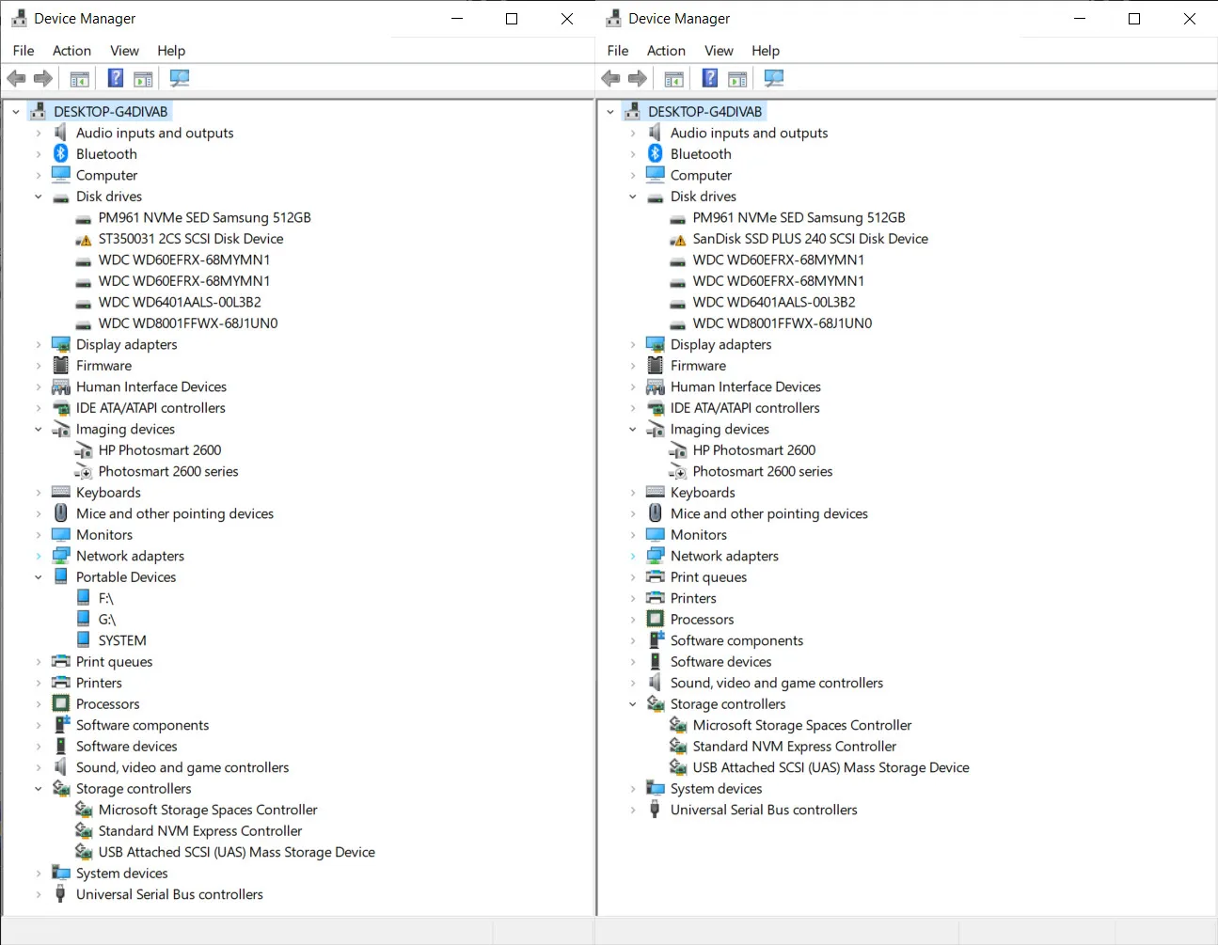Click the Back arrow in the left window toolbar
This screenshot has height=945, width=1218.
pyautogui.click(x=16, y=79)
